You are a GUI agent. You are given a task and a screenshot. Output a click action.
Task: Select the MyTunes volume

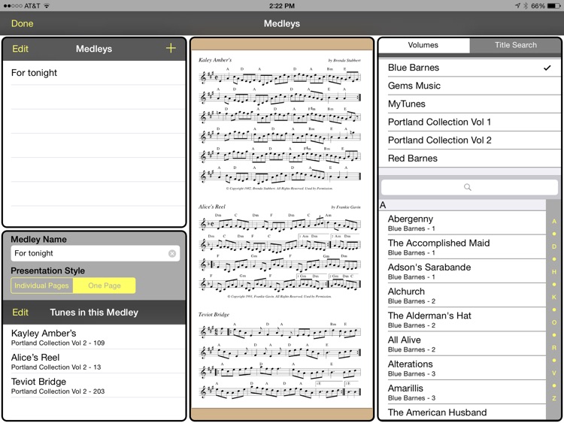click(470, 104)
